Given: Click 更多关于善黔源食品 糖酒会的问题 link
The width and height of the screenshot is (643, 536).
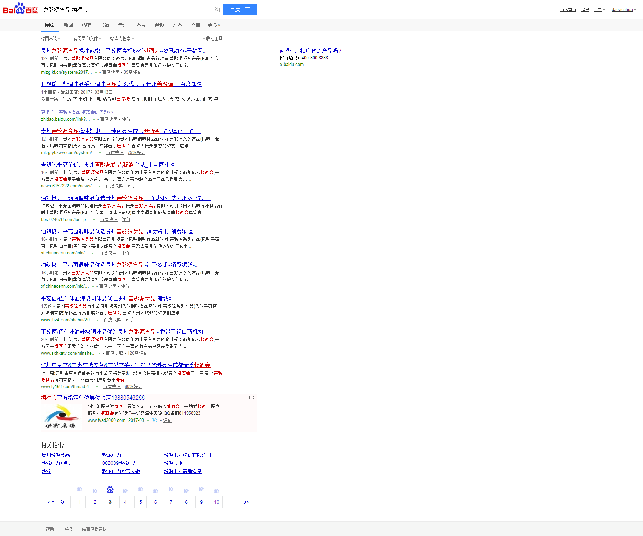Looking at the screenshot, I should [x=77, y=112].
